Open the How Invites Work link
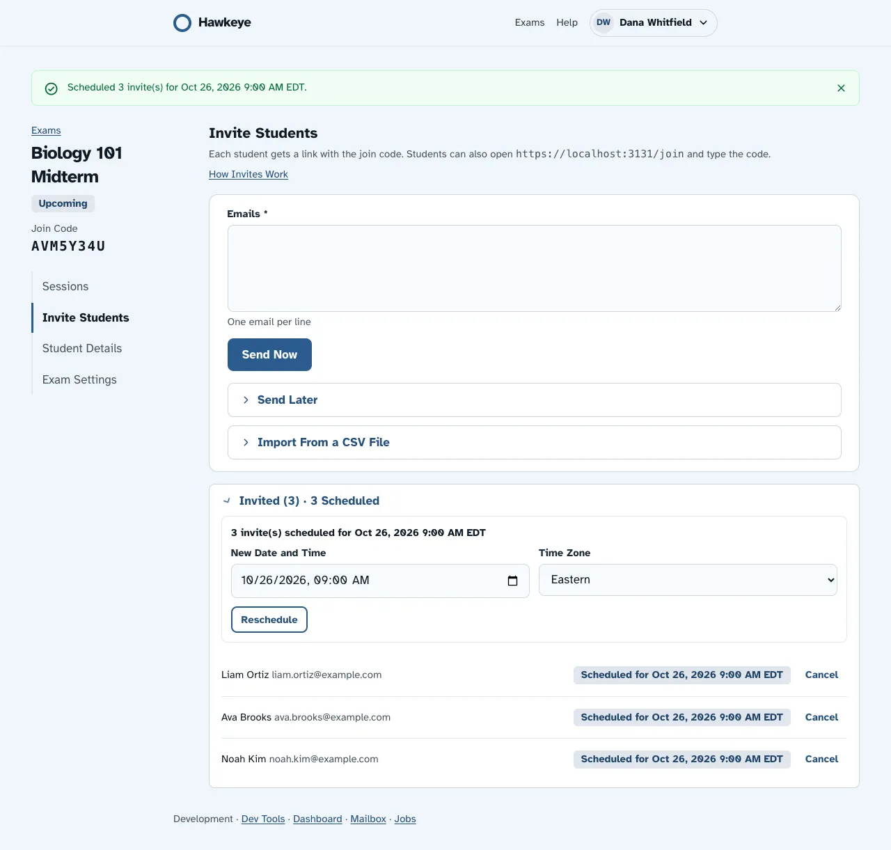The width and height of the screenshot is (891, 850). 249,174
